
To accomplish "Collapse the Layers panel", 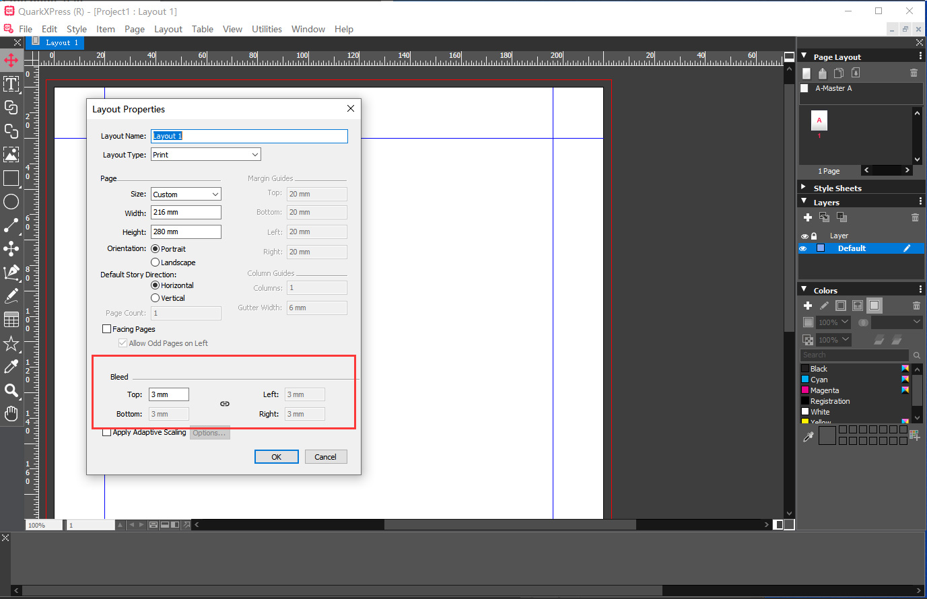I will coord(804,202).
